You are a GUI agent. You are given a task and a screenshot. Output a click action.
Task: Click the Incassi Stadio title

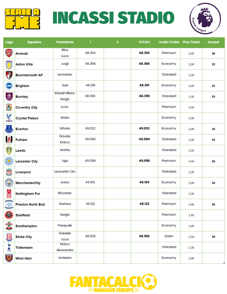click(113, 18)
